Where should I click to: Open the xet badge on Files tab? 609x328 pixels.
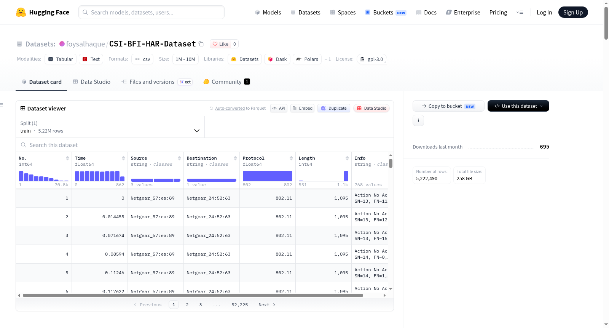(x=185, y=82)
